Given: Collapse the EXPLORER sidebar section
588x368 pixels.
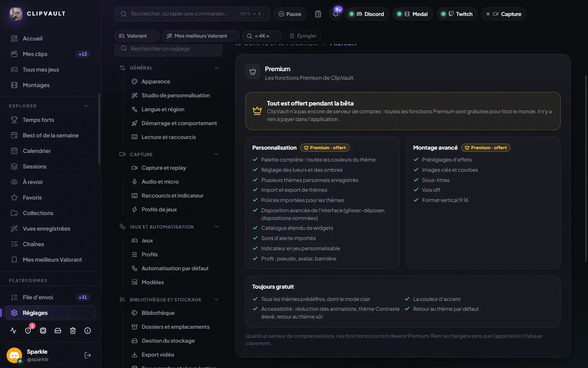Looking at the screenshot, I should pos(86,106).
